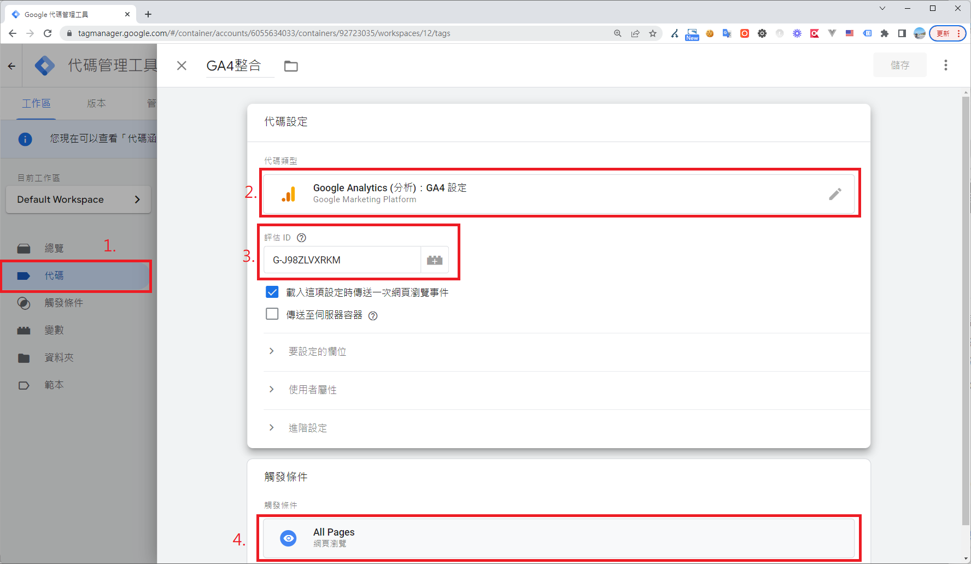Click the All Pages trigger eye icon
This screenshot has height=564, width=971.
(x=288, y=538)
